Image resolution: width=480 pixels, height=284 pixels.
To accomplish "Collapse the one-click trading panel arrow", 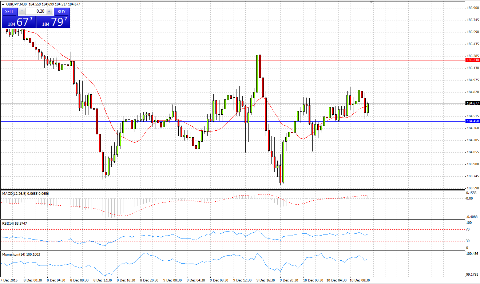I will pos(3,4).
